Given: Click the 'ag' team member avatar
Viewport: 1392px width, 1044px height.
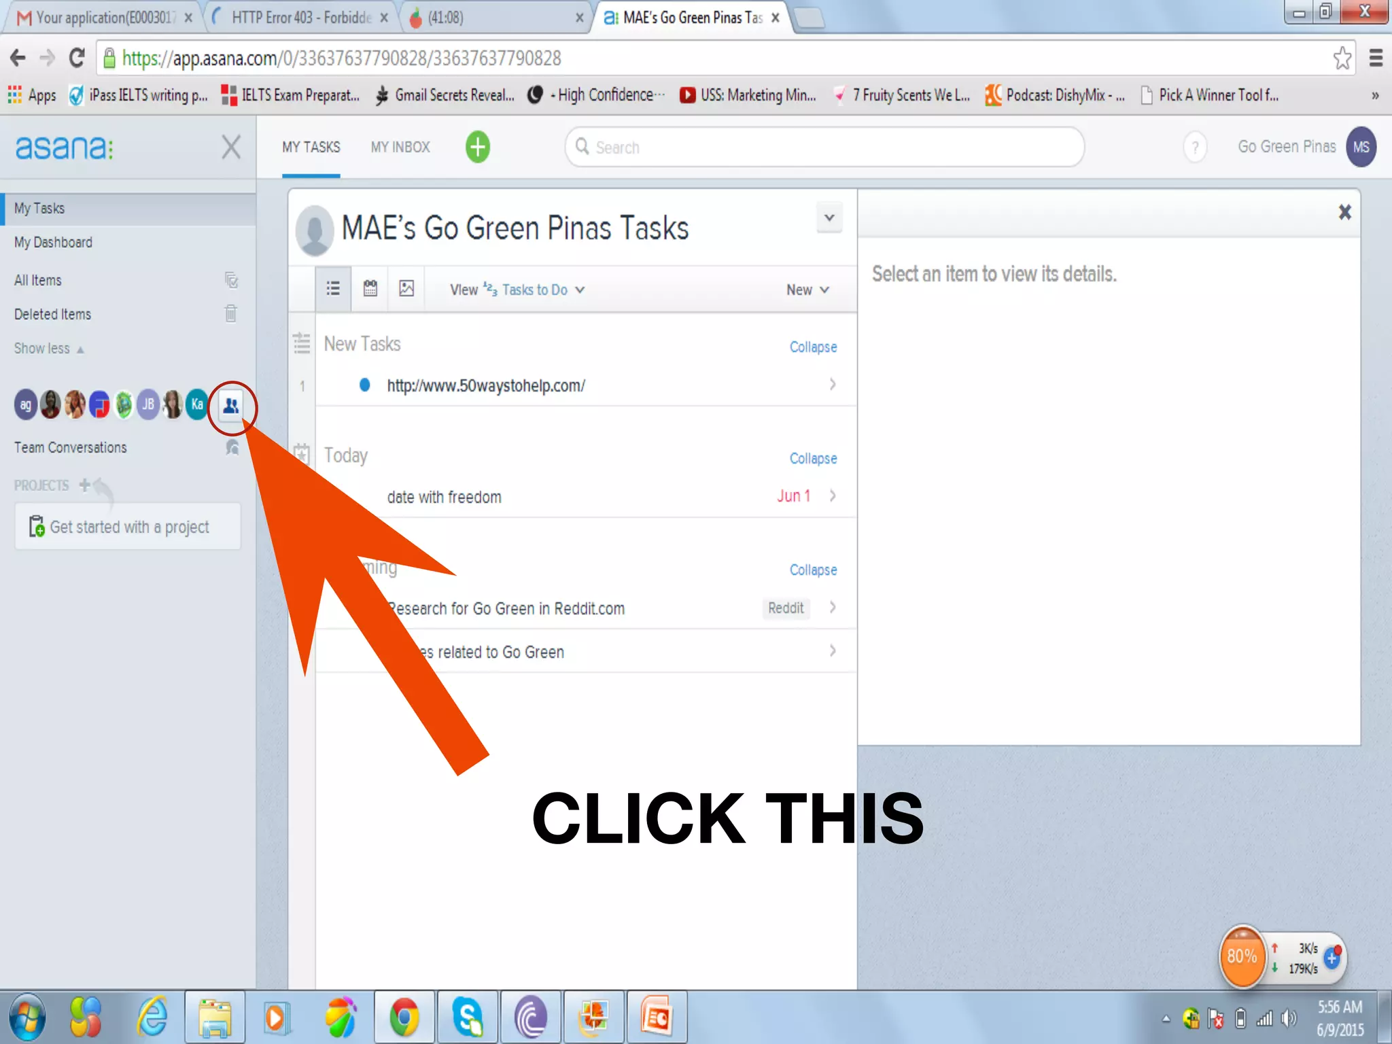Looking at the screenshot, I should coord(25,405).
